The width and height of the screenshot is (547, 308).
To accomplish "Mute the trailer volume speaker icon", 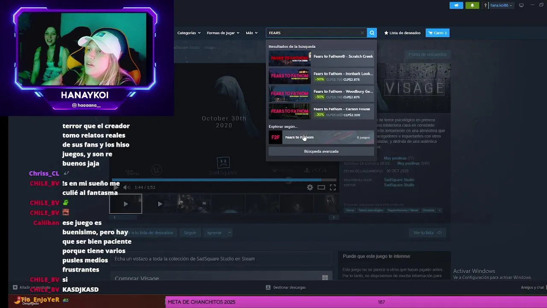I will click(126, 187).
